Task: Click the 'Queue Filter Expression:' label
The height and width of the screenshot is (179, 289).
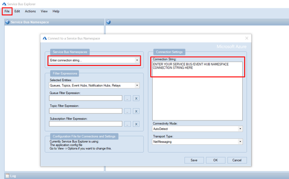Action: (x=65, y=93)
